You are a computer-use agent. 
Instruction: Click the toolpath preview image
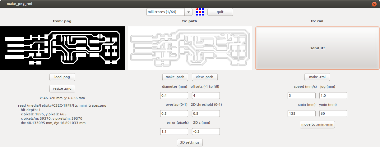190,48
